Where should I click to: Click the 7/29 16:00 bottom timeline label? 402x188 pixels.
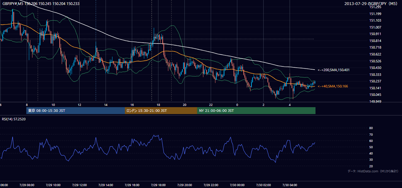point(132,185)
